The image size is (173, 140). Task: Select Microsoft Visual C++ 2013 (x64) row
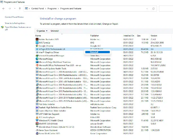[103, 91]
